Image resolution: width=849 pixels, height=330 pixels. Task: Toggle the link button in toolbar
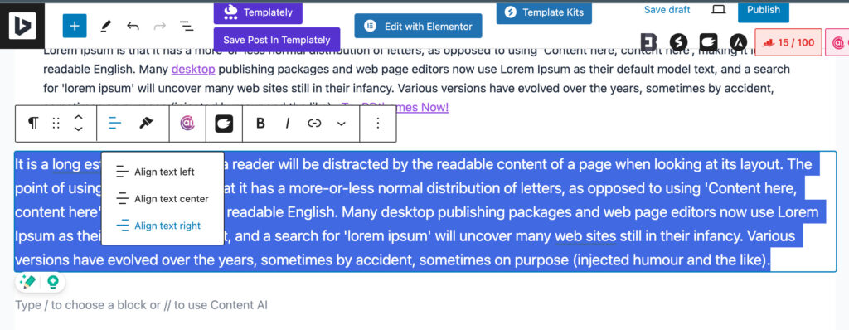[x=314, y=124]
